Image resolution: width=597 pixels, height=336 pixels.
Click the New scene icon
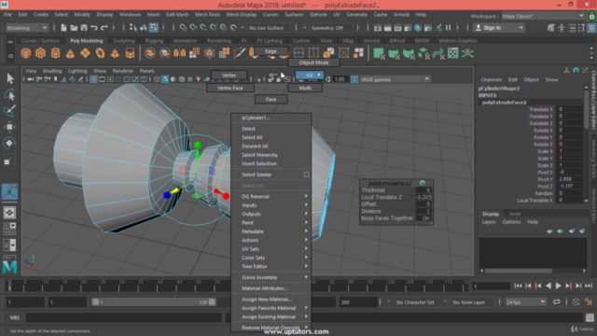click(x=63, y=28)
